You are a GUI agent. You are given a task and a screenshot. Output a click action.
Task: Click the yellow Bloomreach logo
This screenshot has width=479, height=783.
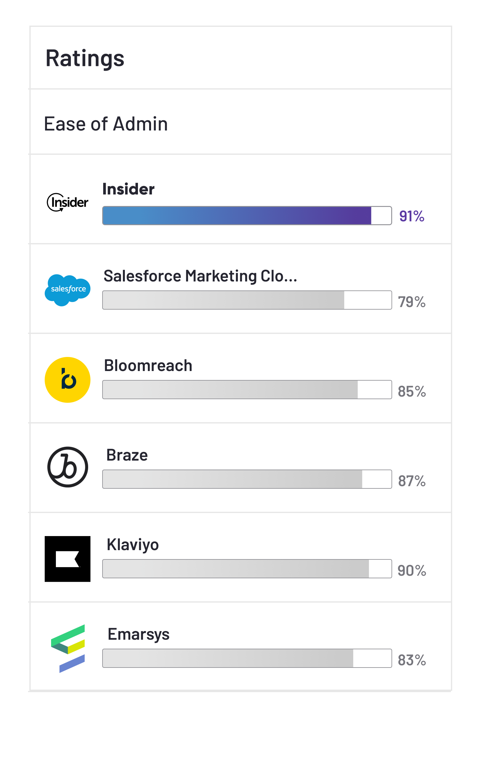(x=67, y=380)
